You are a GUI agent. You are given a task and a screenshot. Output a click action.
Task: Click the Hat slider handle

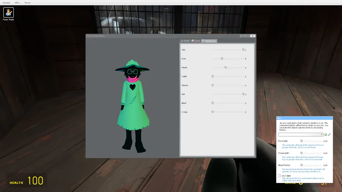click(243, 94)
